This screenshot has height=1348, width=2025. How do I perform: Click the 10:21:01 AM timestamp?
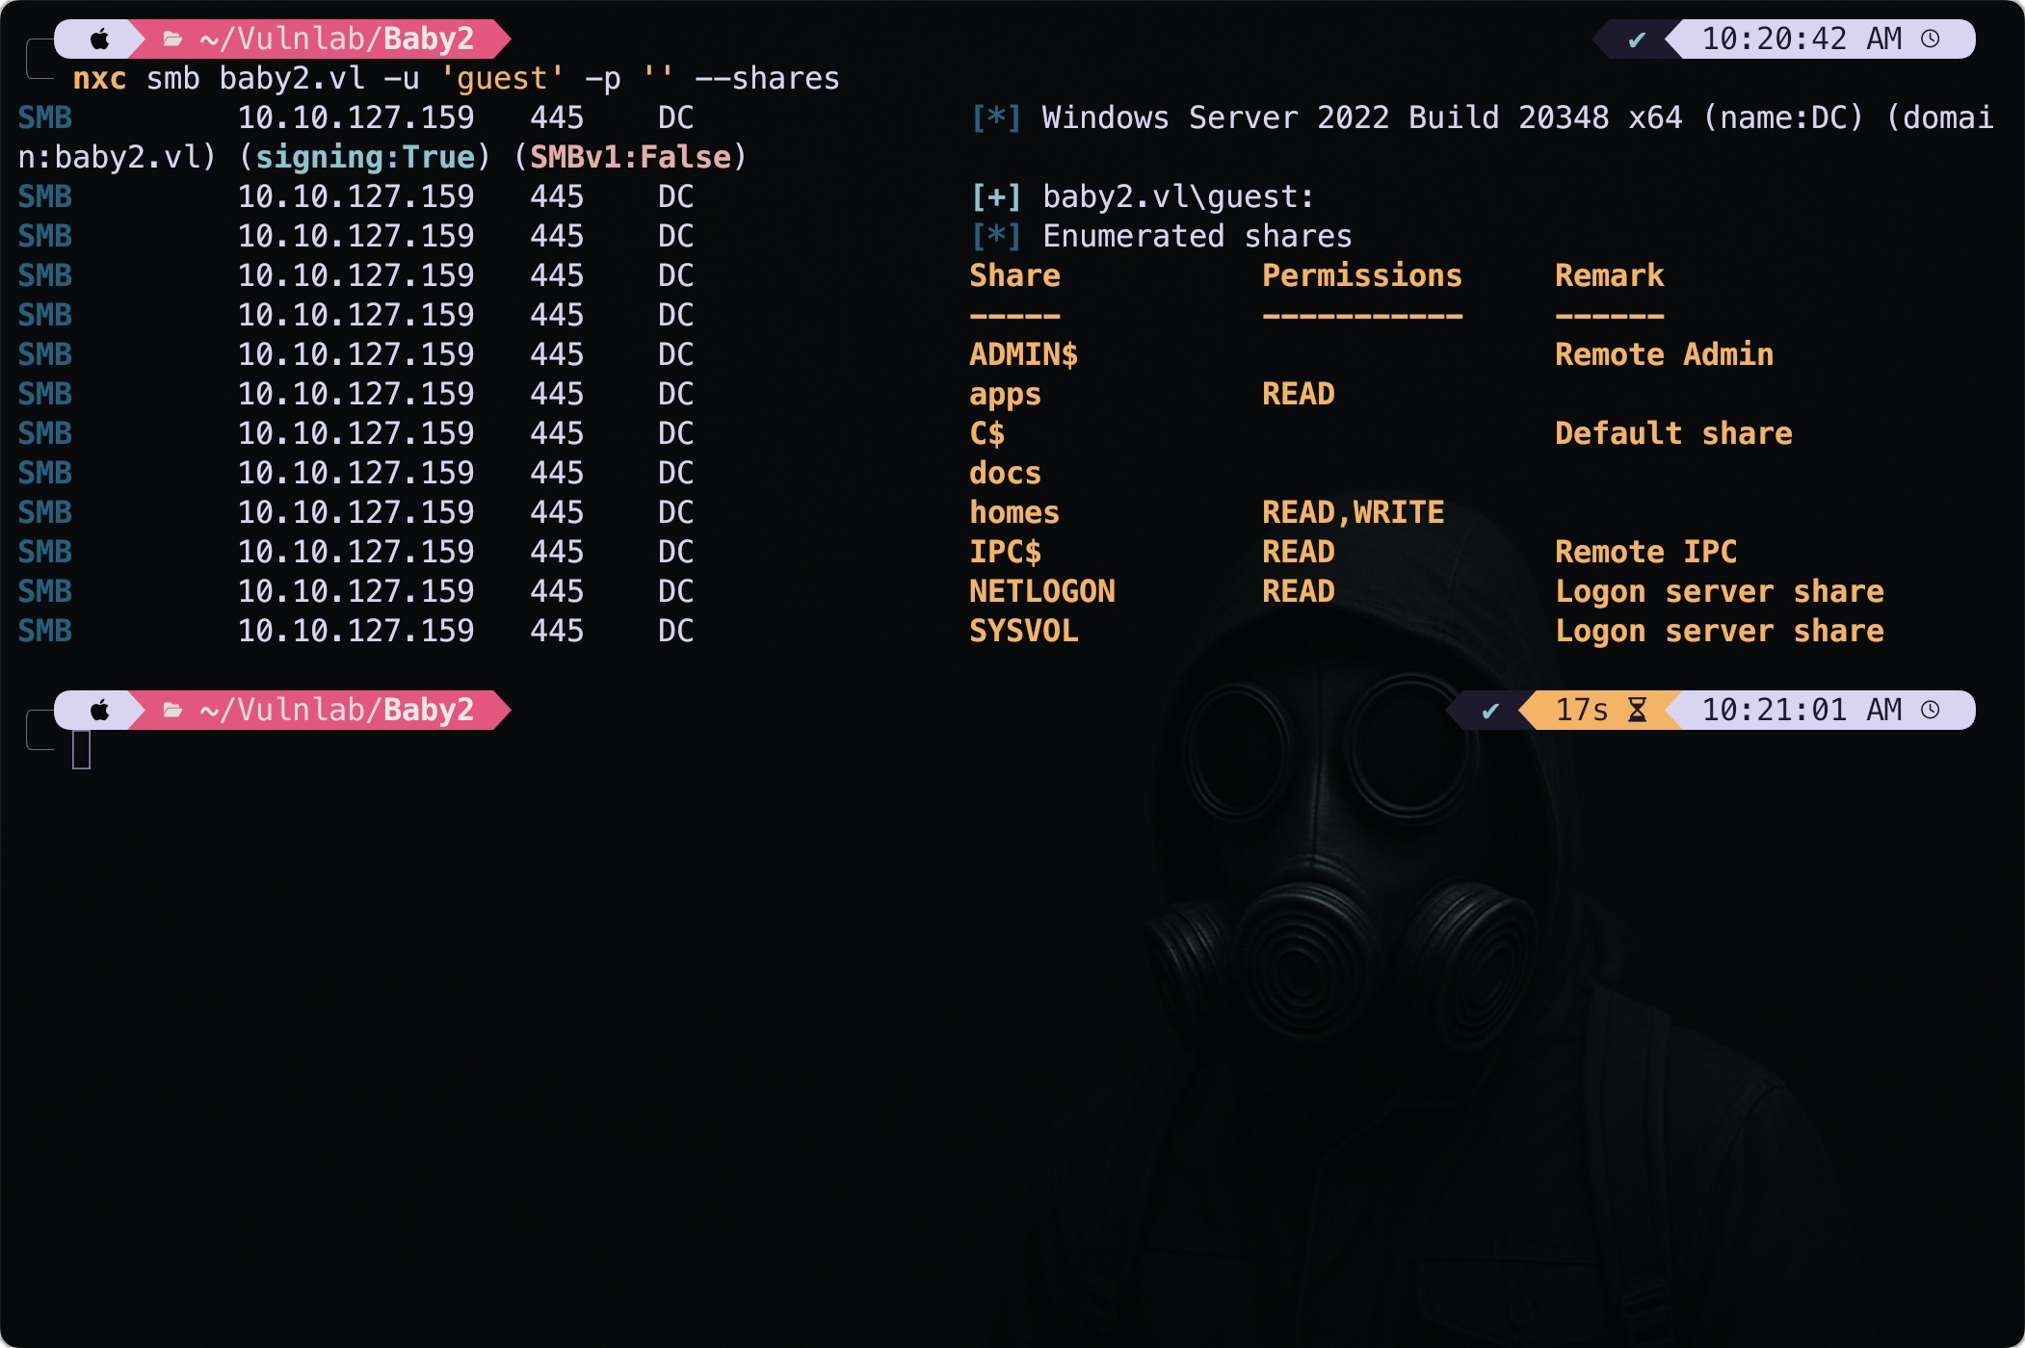(x=1801, y=710)
